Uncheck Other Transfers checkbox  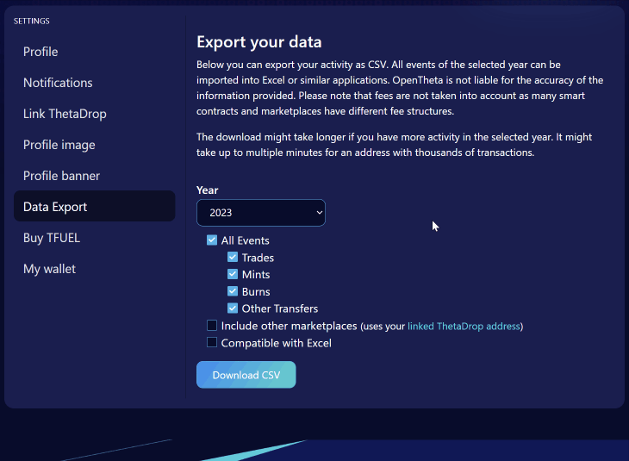click(x=233, y=308)
